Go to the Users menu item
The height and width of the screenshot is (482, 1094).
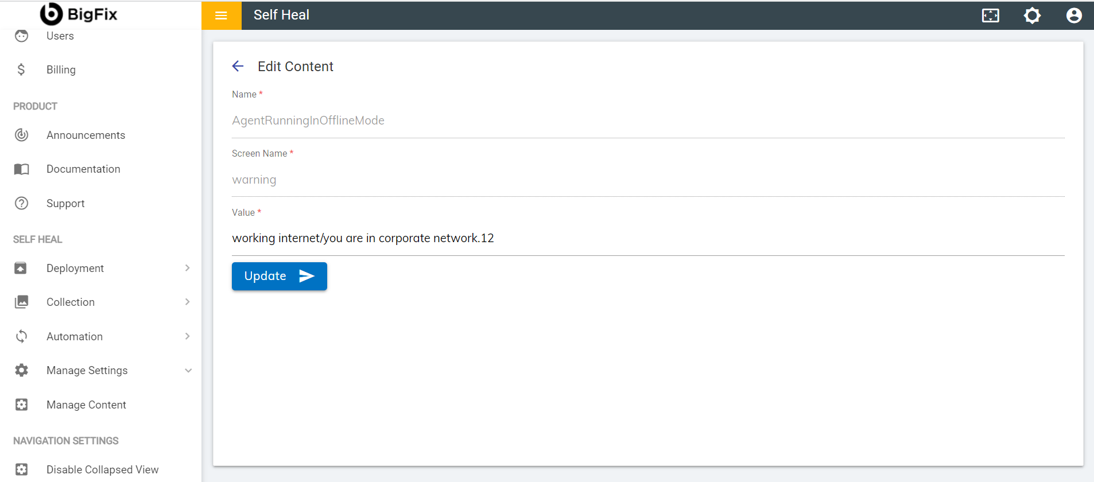tap(60, 36)
